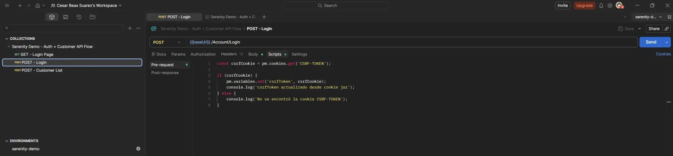Click the Upgrade button
This screenshot has height=156, width=673.
point(585,5)
